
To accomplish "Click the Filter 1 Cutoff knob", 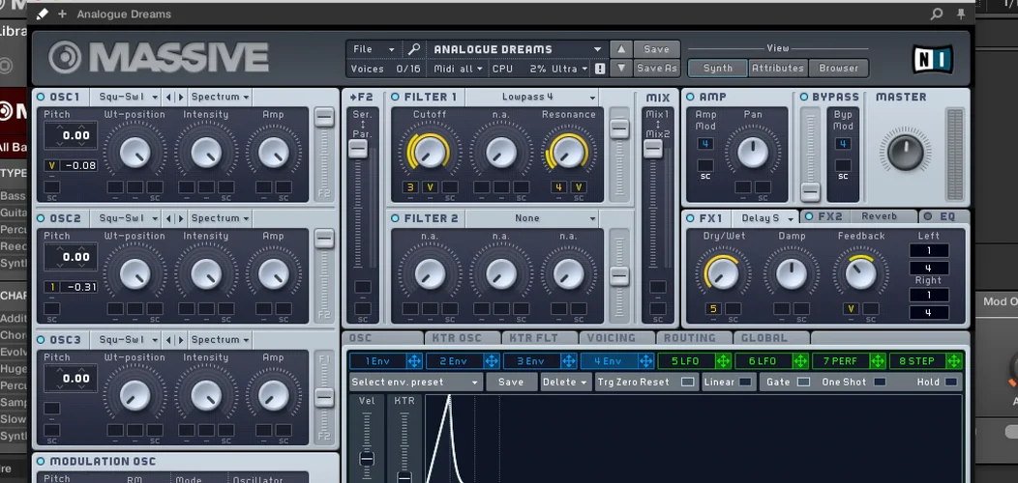I will click(430, 153).
